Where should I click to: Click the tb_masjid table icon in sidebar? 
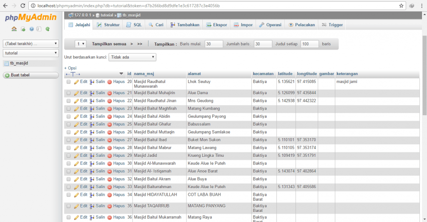click(6, 63)
